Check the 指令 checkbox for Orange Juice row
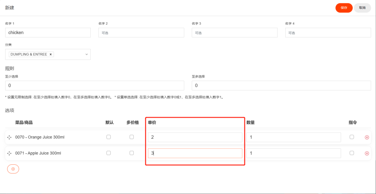Screen dimensions: 376x194 [352, 137]
